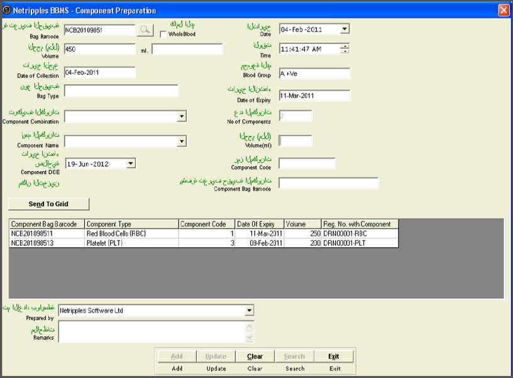Close the Component Preparation window
Image resolution: width=513 pixels, height=378 pixels.
(504, 10)
